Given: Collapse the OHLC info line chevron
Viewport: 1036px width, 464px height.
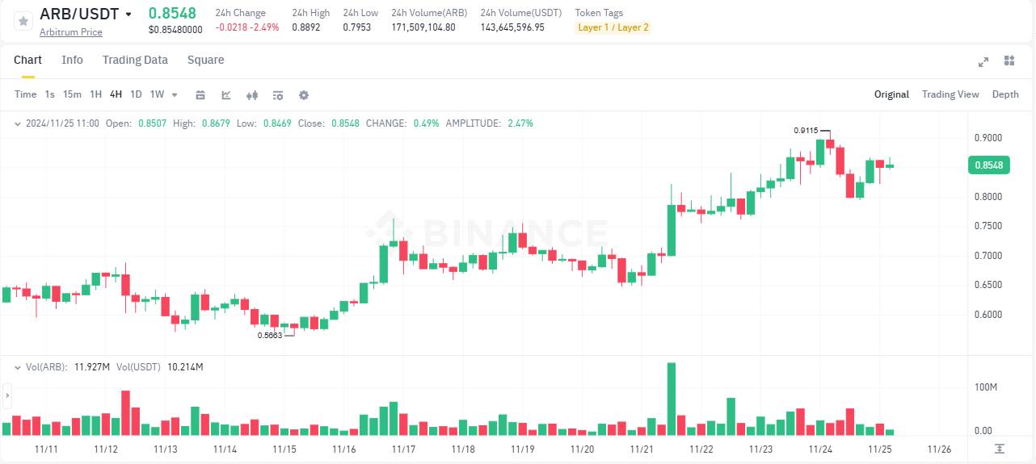Looking at the screenshot, I should [18, 123].
